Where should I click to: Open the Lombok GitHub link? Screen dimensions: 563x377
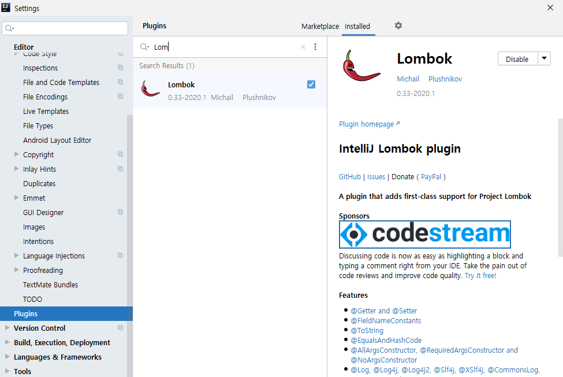(350, 177)
